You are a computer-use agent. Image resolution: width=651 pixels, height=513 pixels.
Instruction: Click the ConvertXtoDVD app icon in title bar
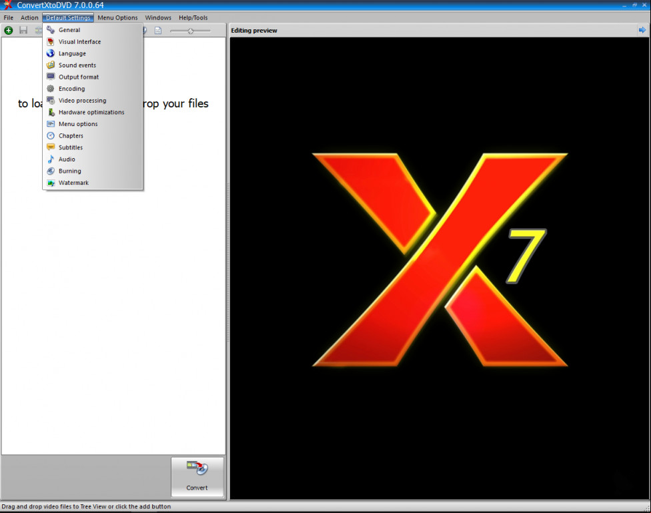(7, 5)
